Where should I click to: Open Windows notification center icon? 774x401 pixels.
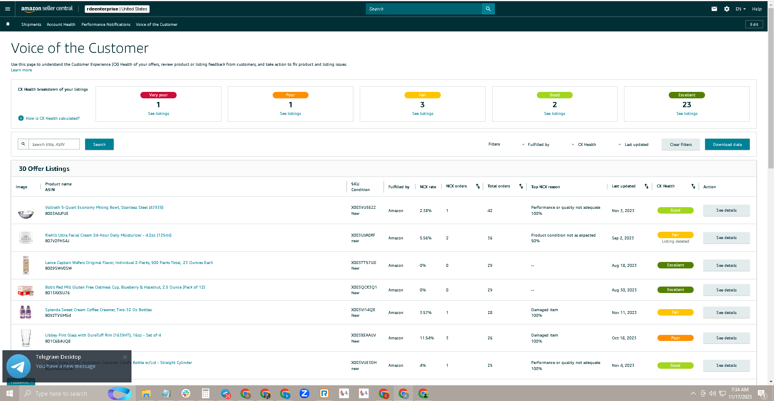[x=762, y=394]
